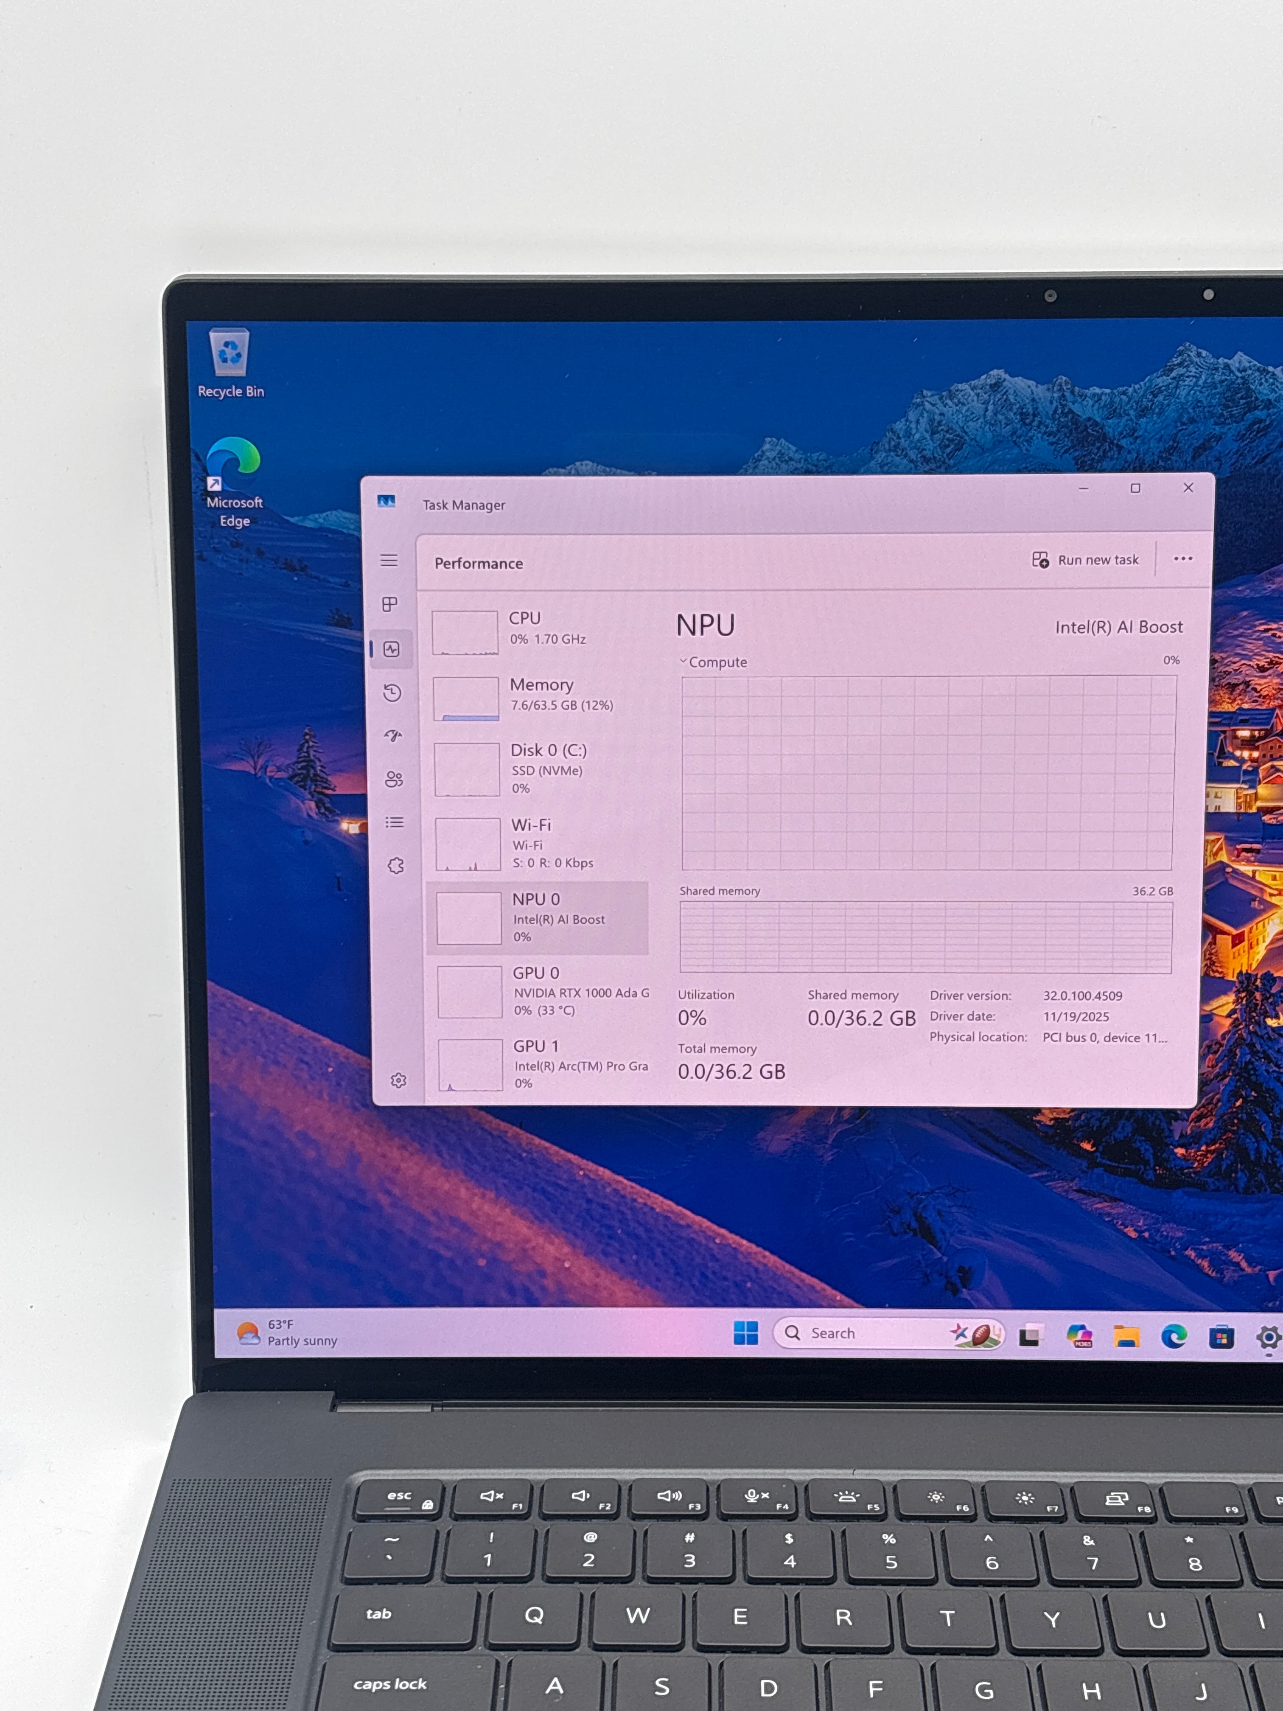Open the Users sidebar icon
This screenshot has height=1711, width=1283.
(395, 779)
